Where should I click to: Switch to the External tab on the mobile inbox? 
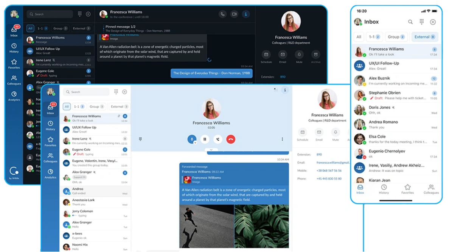click(x=424, y=37)
